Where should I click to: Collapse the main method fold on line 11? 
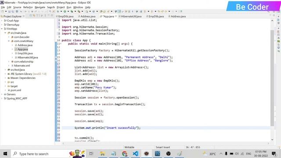point(61,44)
